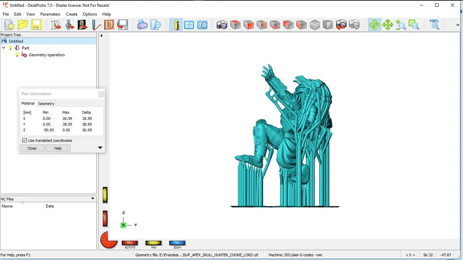The image size is (463, 260).
Task: Load a vector file with the D arrow icon
Action: click(x=56, y=25)
